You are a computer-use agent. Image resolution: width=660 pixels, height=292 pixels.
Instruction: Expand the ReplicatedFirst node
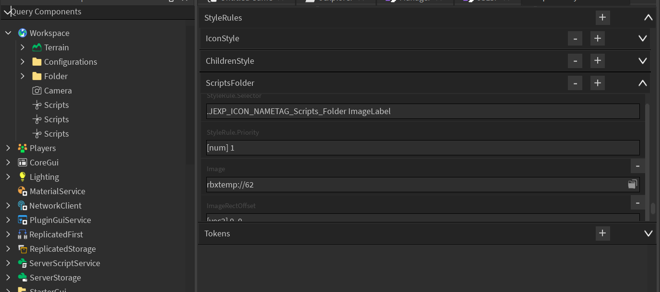click(x=8, y=234)
